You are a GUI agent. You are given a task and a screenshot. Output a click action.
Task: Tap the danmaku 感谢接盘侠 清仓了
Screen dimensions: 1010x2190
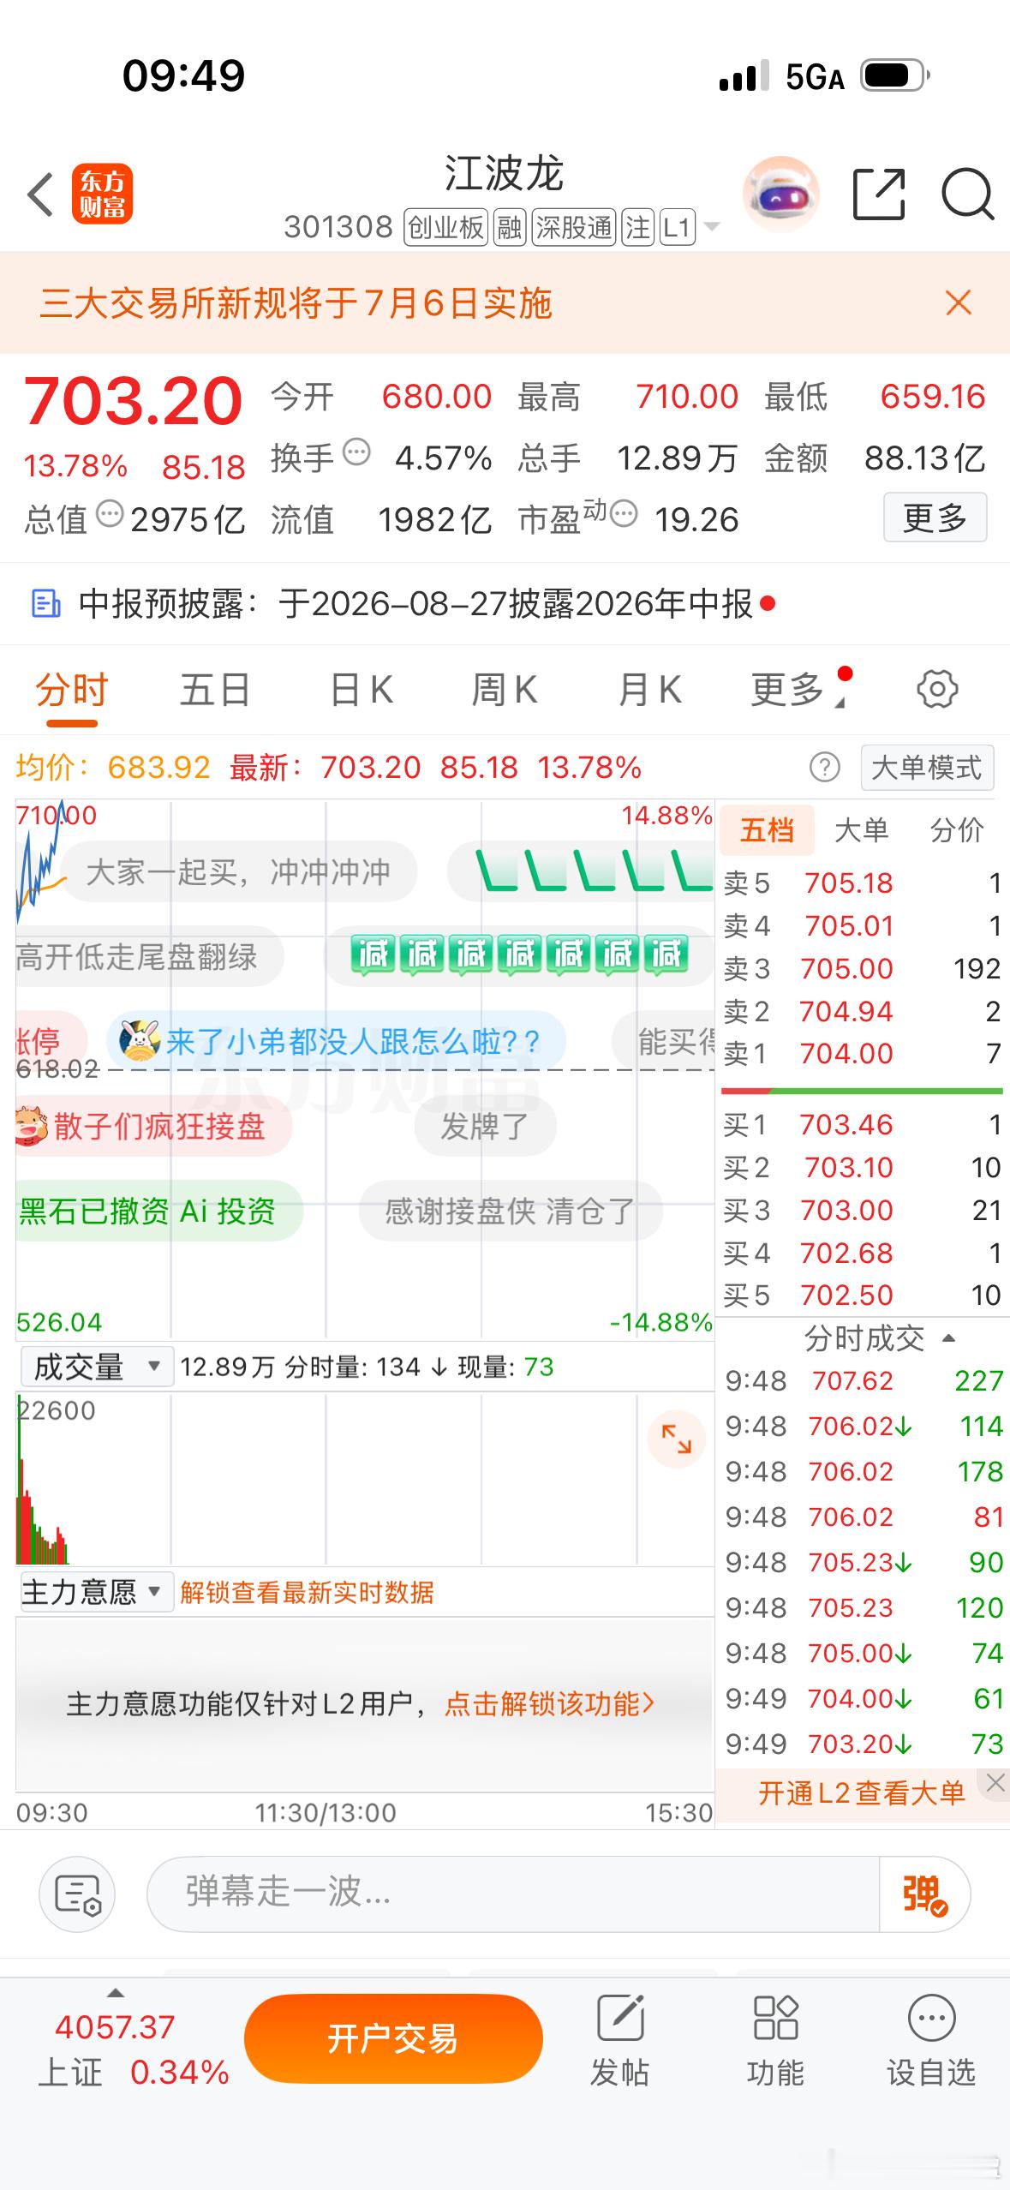pyautogui.click(x=511, y=1211)
